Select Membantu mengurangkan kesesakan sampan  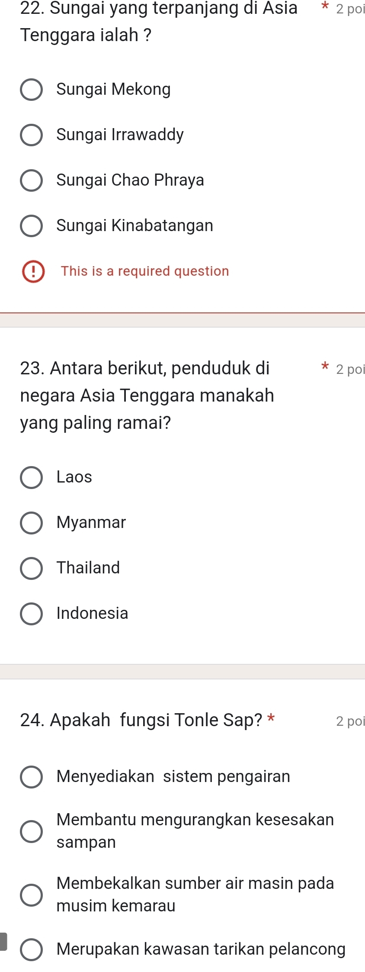[x=32, y=831]
